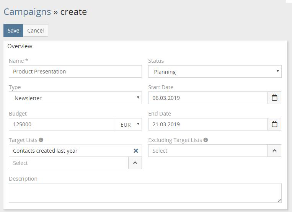Save the new campaign
Image resolution: width=292 pixels, height=212 pixels.
(13, 31)
